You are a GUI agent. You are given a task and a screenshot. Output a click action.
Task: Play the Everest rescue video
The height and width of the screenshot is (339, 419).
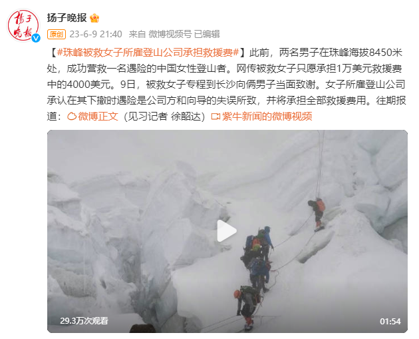pyautogui.click(x=227, y=230)
